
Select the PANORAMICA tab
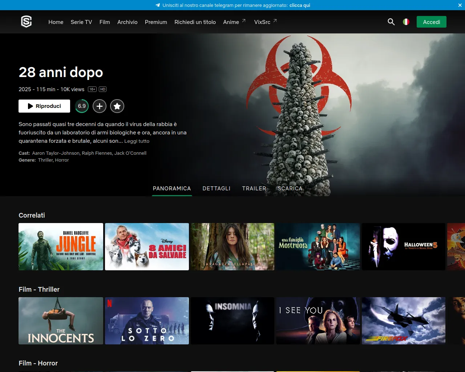coord(172,188)
